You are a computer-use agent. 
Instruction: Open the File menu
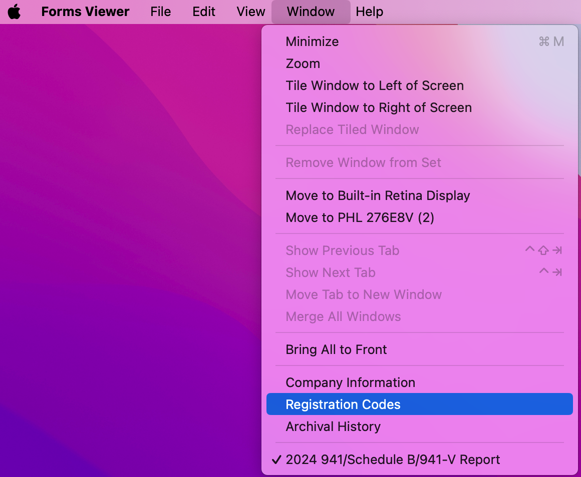point(160,11)
